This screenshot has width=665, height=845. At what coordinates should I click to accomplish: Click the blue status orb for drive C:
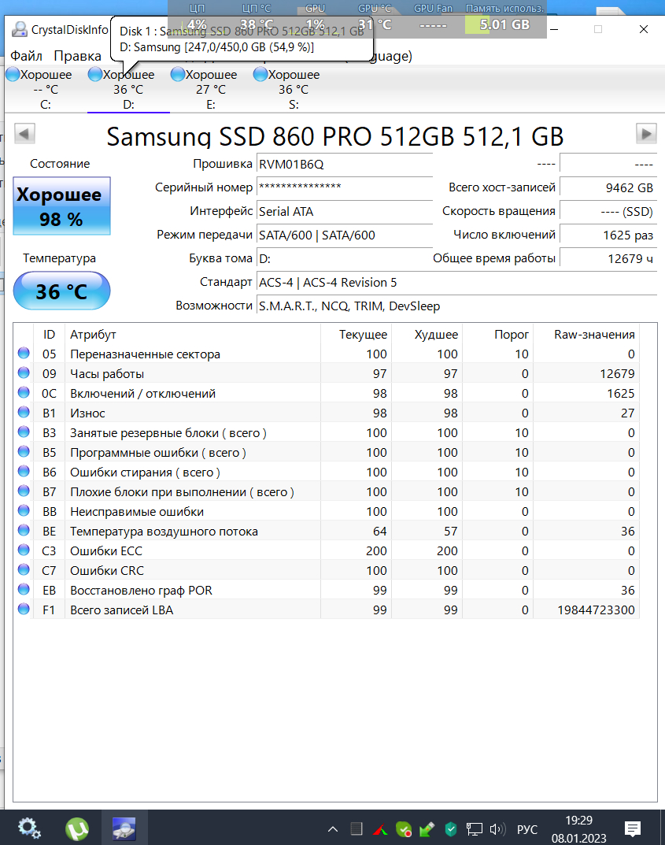(12, 75)
